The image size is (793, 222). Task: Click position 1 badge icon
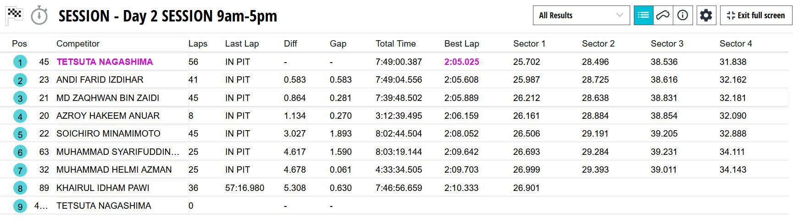[20, 62]
